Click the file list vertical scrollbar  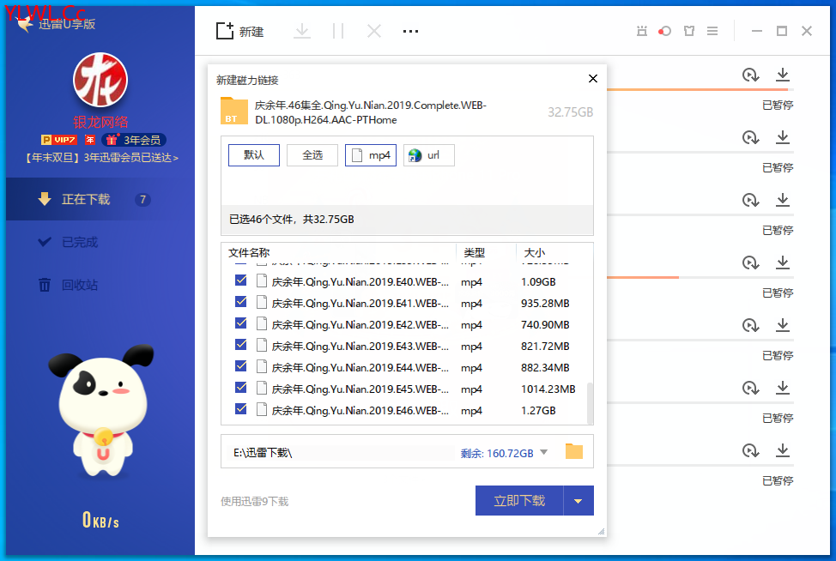click(x=590, y=403)
